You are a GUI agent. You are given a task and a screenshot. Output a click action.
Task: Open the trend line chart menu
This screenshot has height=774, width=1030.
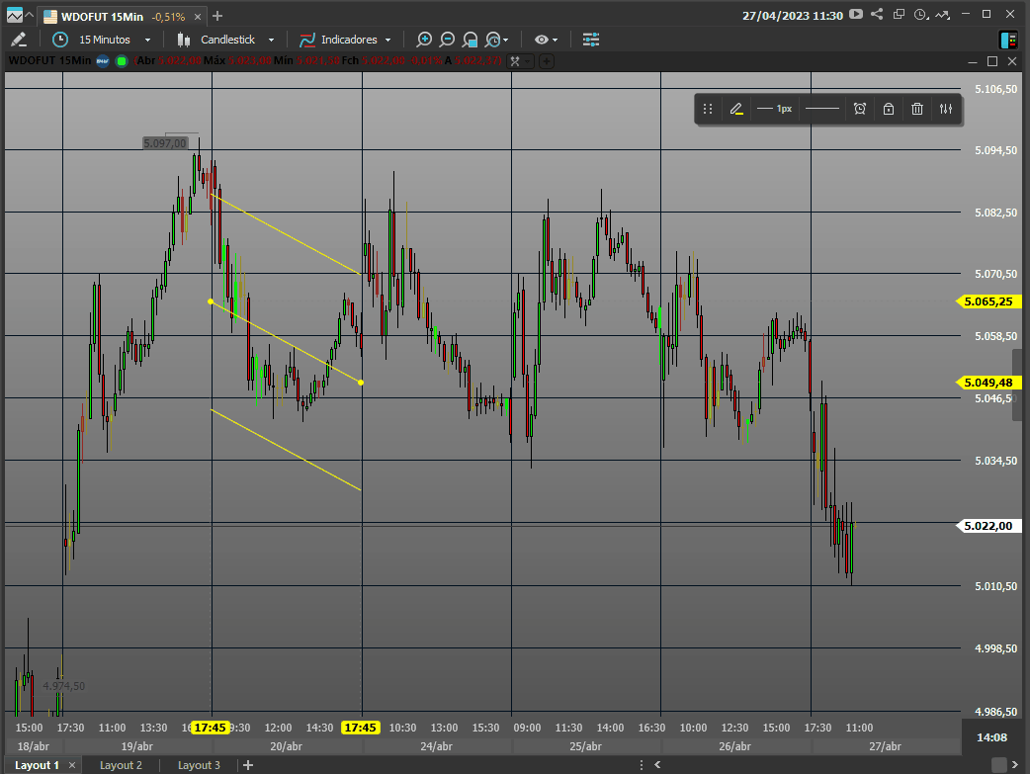tap(943, 14)
